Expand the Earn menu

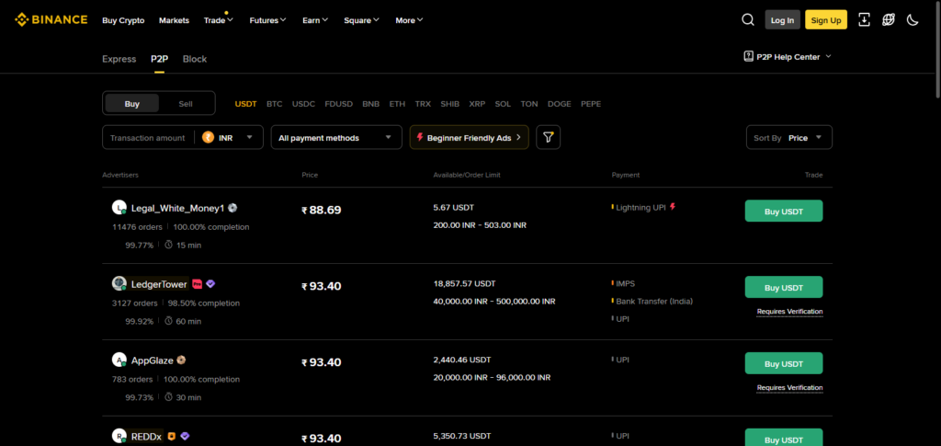click(315, 20)
